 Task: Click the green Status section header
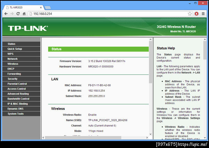pyautogui.click(x=98, y=49)
